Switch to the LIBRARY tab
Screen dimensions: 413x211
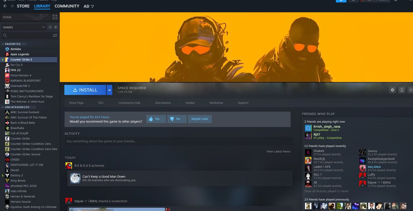tap(42, 6)
